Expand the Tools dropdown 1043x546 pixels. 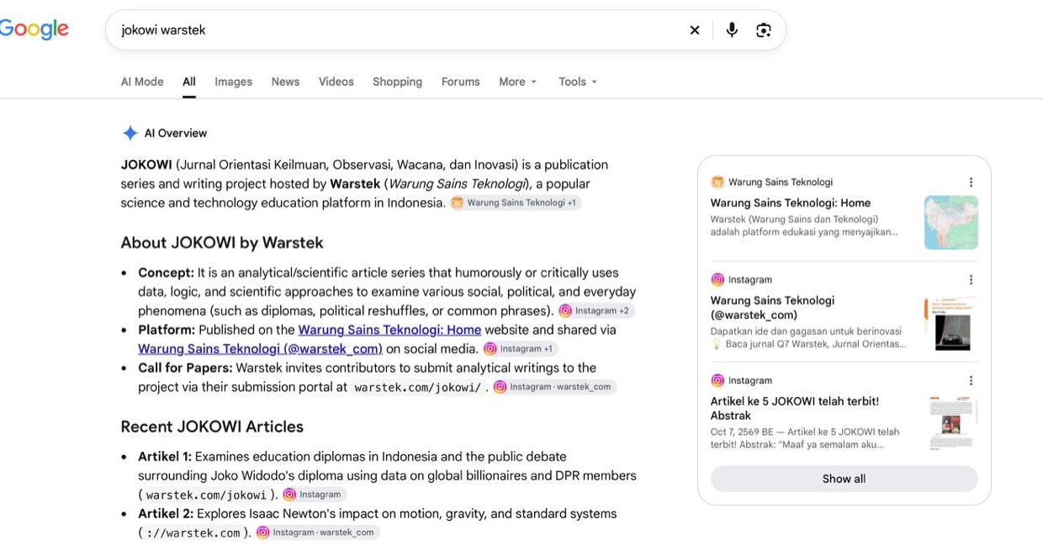578,82
